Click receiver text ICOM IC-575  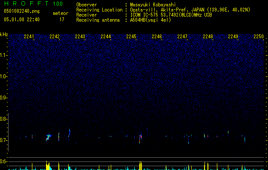[144, 15]
